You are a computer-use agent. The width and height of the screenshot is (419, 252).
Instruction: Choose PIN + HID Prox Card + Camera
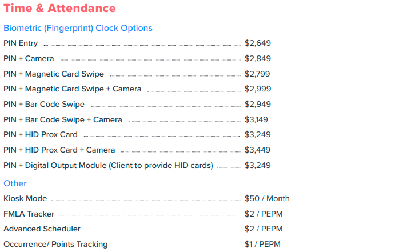(x=59, y=150)
